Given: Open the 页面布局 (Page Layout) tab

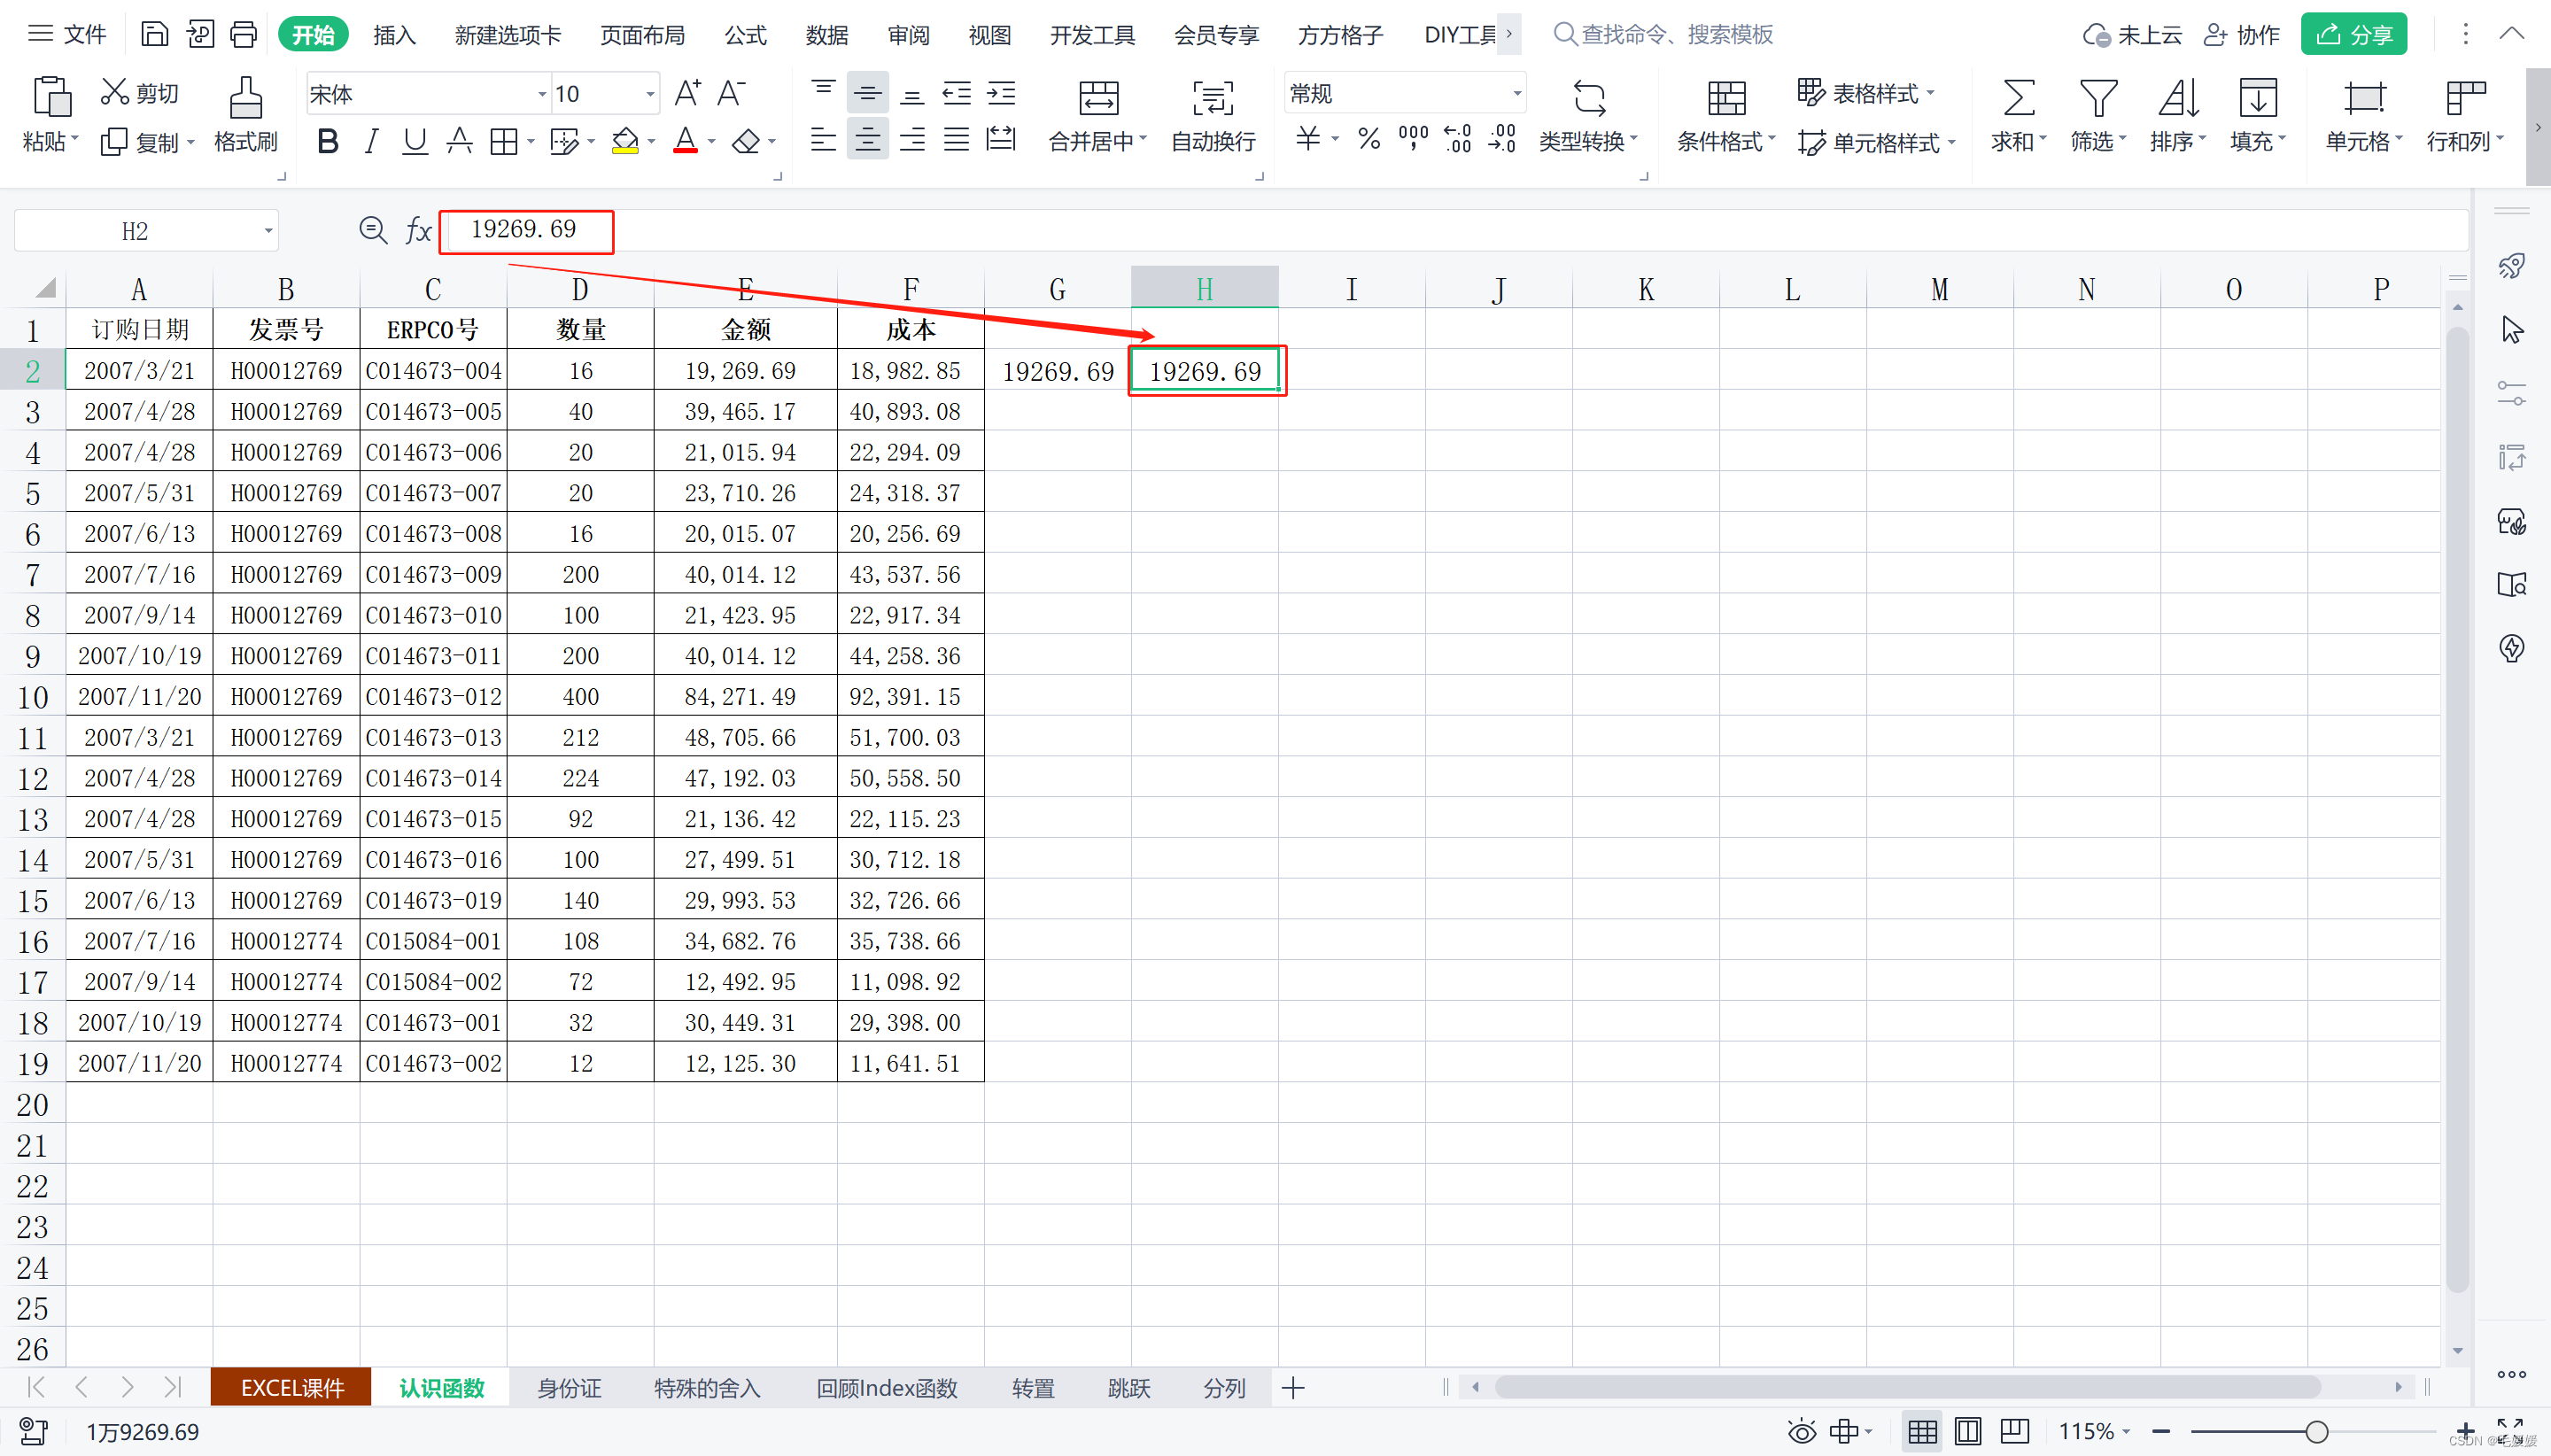Looking at the screenshot, I should 642,35.
